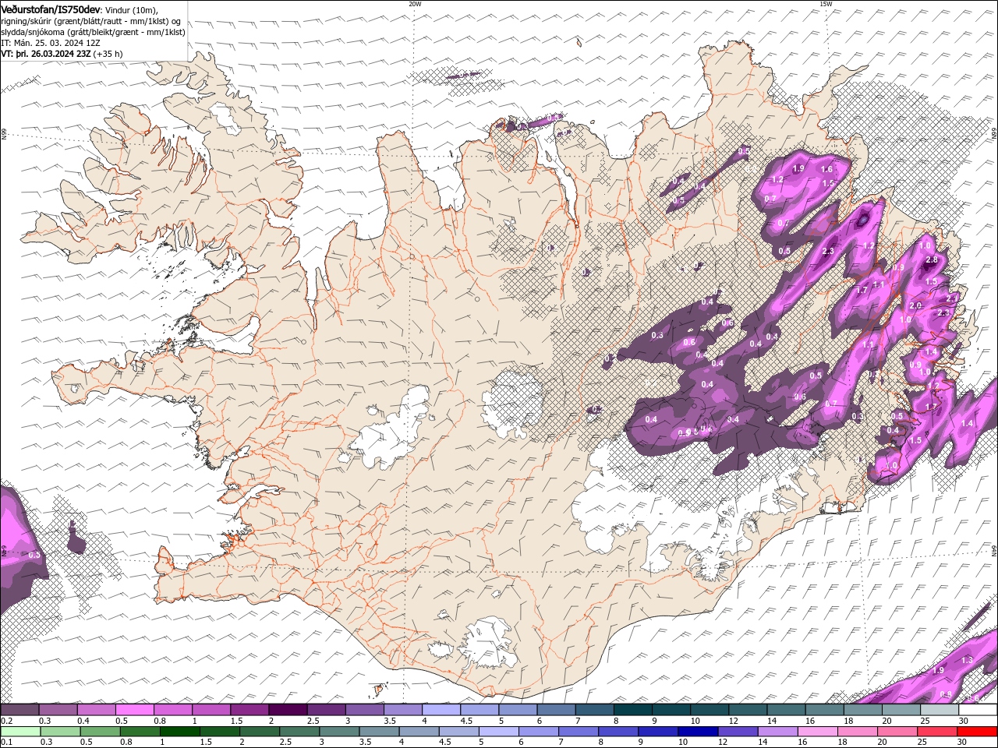Click the 20W longitude label
Image resolution: width=998 pixels, height=748 pixels.
(x=415, y=4)
